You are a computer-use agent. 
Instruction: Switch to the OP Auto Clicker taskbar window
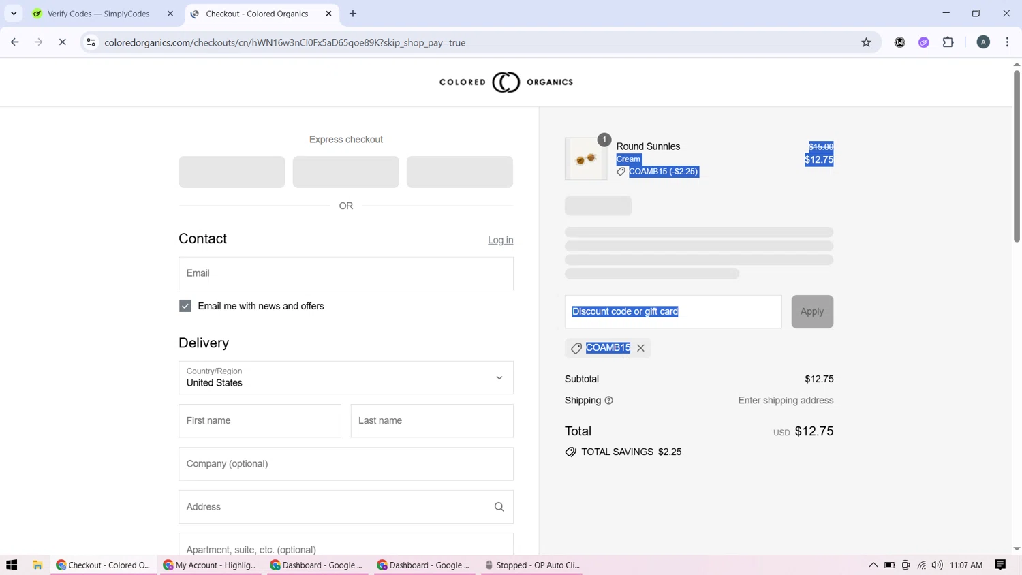pyautogui.click(x=531, y=565)
